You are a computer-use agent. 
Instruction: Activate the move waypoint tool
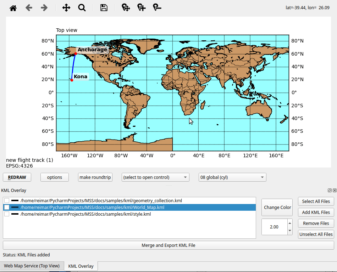126,8
